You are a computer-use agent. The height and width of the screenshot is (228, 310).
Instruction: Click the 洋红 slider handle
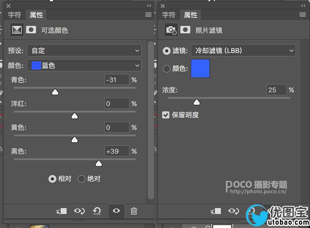point(74,116)
